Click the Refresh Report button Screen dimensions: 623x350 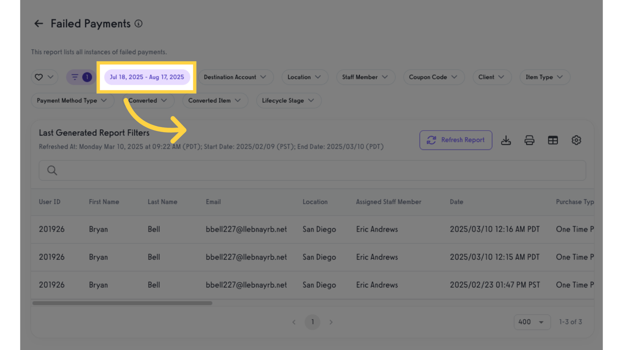(456, 140)
